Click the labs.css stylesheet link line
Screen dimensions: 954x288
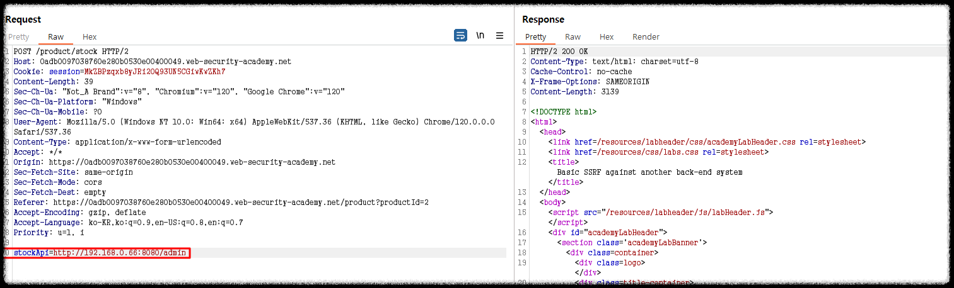click(x=658, y=152)
